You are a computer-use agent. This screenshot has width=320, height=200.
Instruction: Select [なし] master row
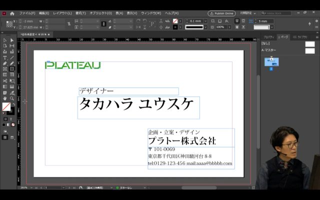pyautogui.click(x=288, y=43)
